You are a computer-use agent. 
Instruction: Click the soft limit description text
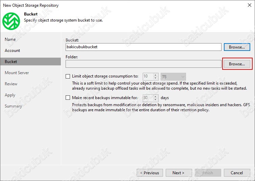pyautogui.click(x=160, y=86)
